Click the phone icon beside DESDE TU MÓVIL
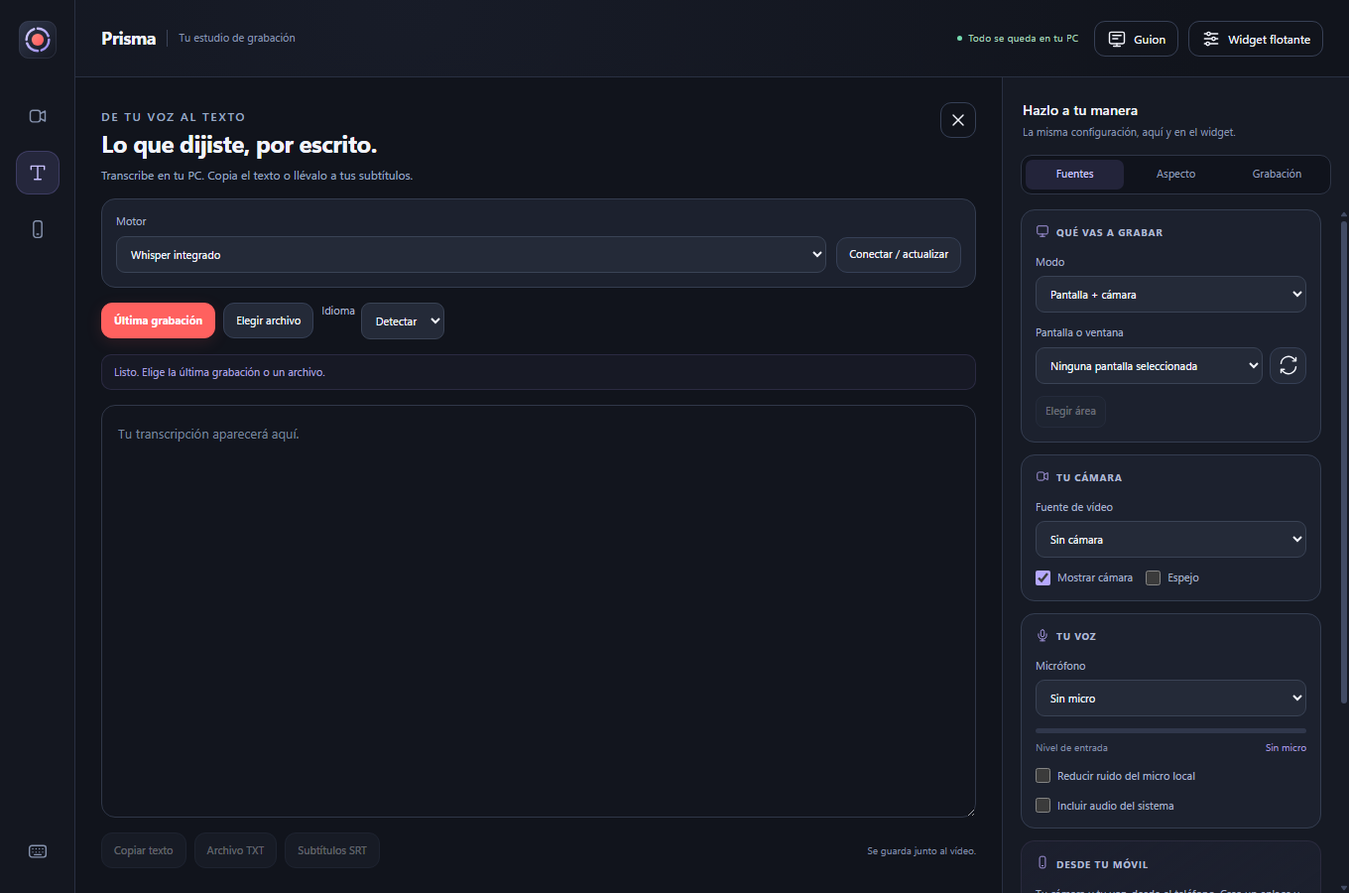The image size is (1349, 893). [x=1042, y=863]
